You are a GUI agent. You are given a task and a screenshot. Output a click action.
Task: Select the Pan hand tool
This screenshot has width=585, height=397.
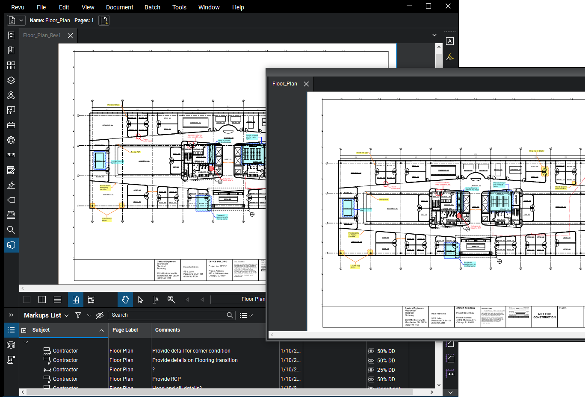[125, 300]
